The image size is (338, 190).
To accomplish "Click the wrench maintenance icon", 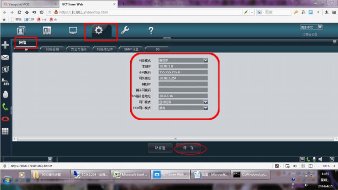I will tap(125, 32).
